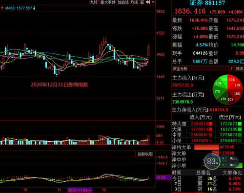Open the 资金分析 help question icon
The height and width of the screenshot is (193, 244).
point(231,69)
